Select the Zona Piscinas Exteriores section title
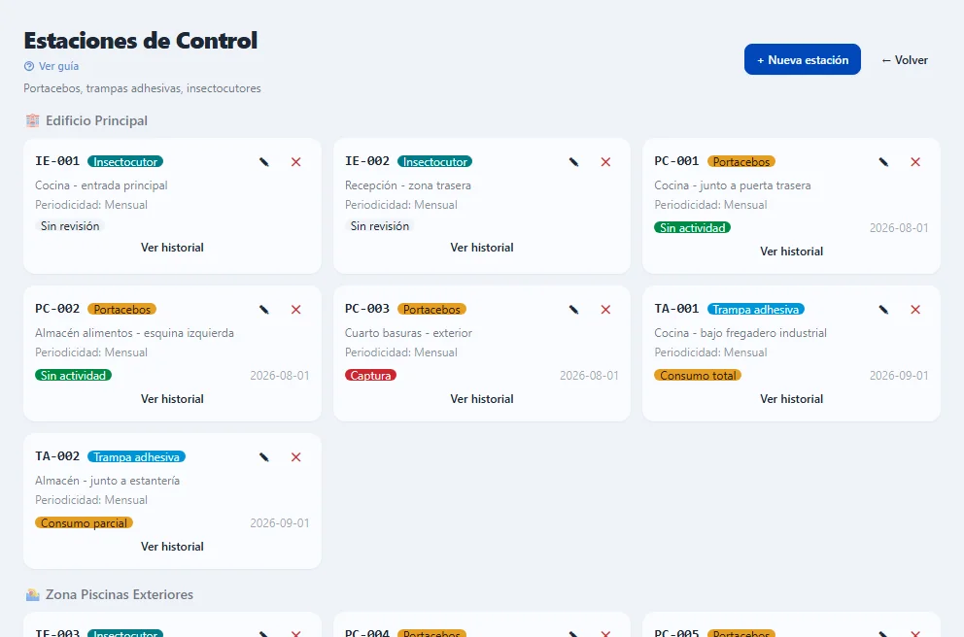This screenshot has width=964, height=637. [x=120, y=594]
